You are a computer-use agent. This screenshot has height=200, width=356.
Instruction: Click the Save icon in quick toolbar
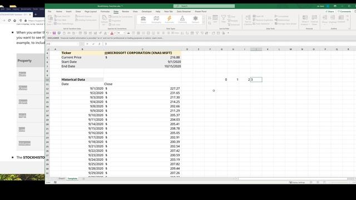(54, 33)
